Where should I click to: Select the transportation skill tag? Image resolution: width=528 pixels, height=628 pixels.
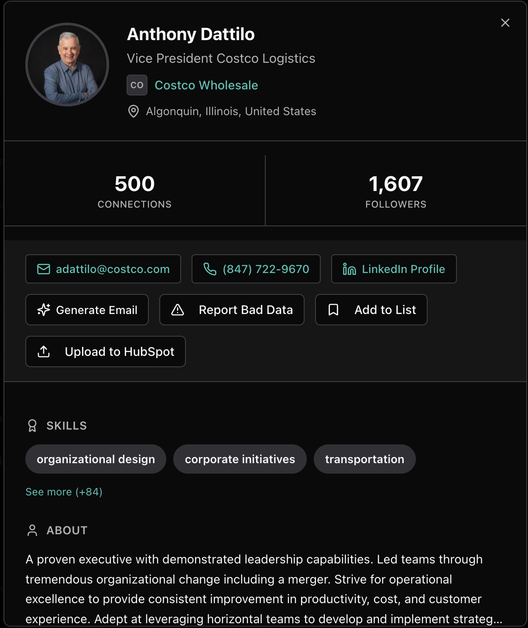tap(364, 459)
